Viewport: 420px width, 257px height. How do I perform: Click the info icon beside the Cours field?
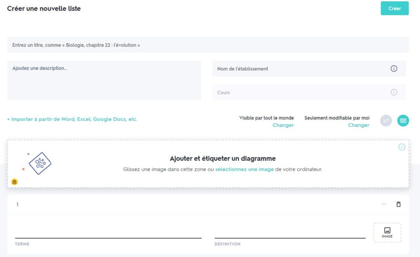click(394, 92)
